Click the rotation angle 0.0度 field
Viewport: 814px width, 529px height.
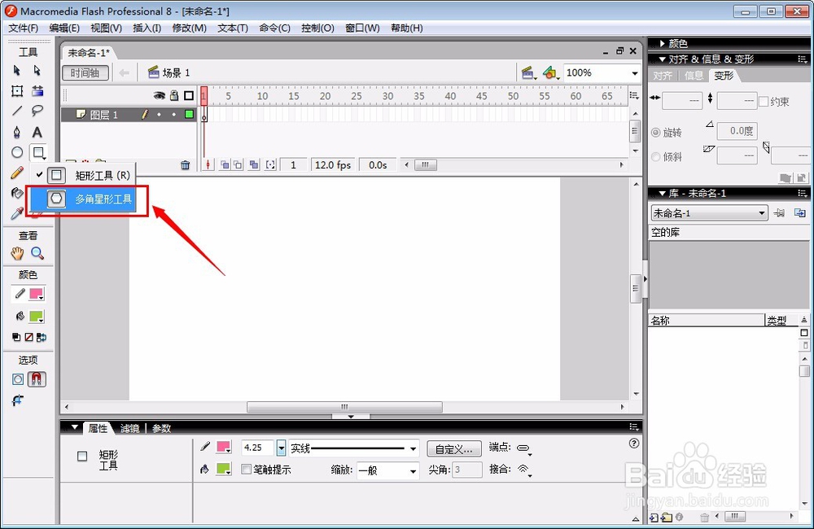coord(737,131)
